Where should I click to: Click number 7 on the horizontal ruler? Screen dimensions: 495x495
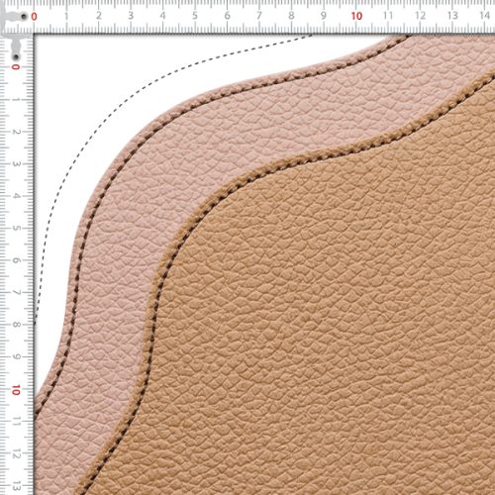point(259,16)
